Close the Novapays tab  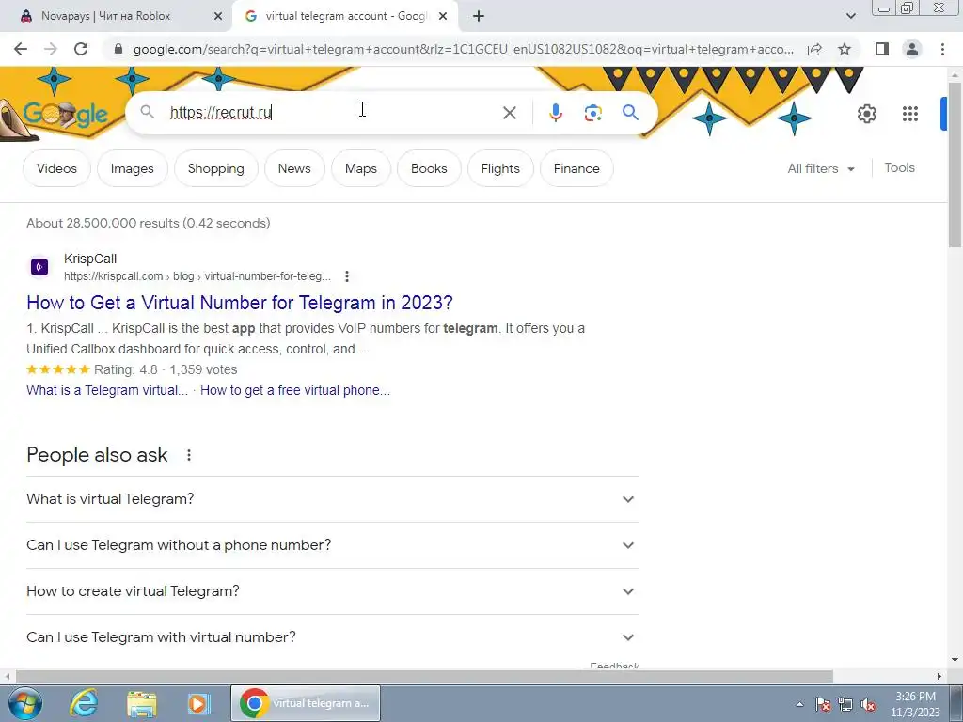click(x=218, y=17)
